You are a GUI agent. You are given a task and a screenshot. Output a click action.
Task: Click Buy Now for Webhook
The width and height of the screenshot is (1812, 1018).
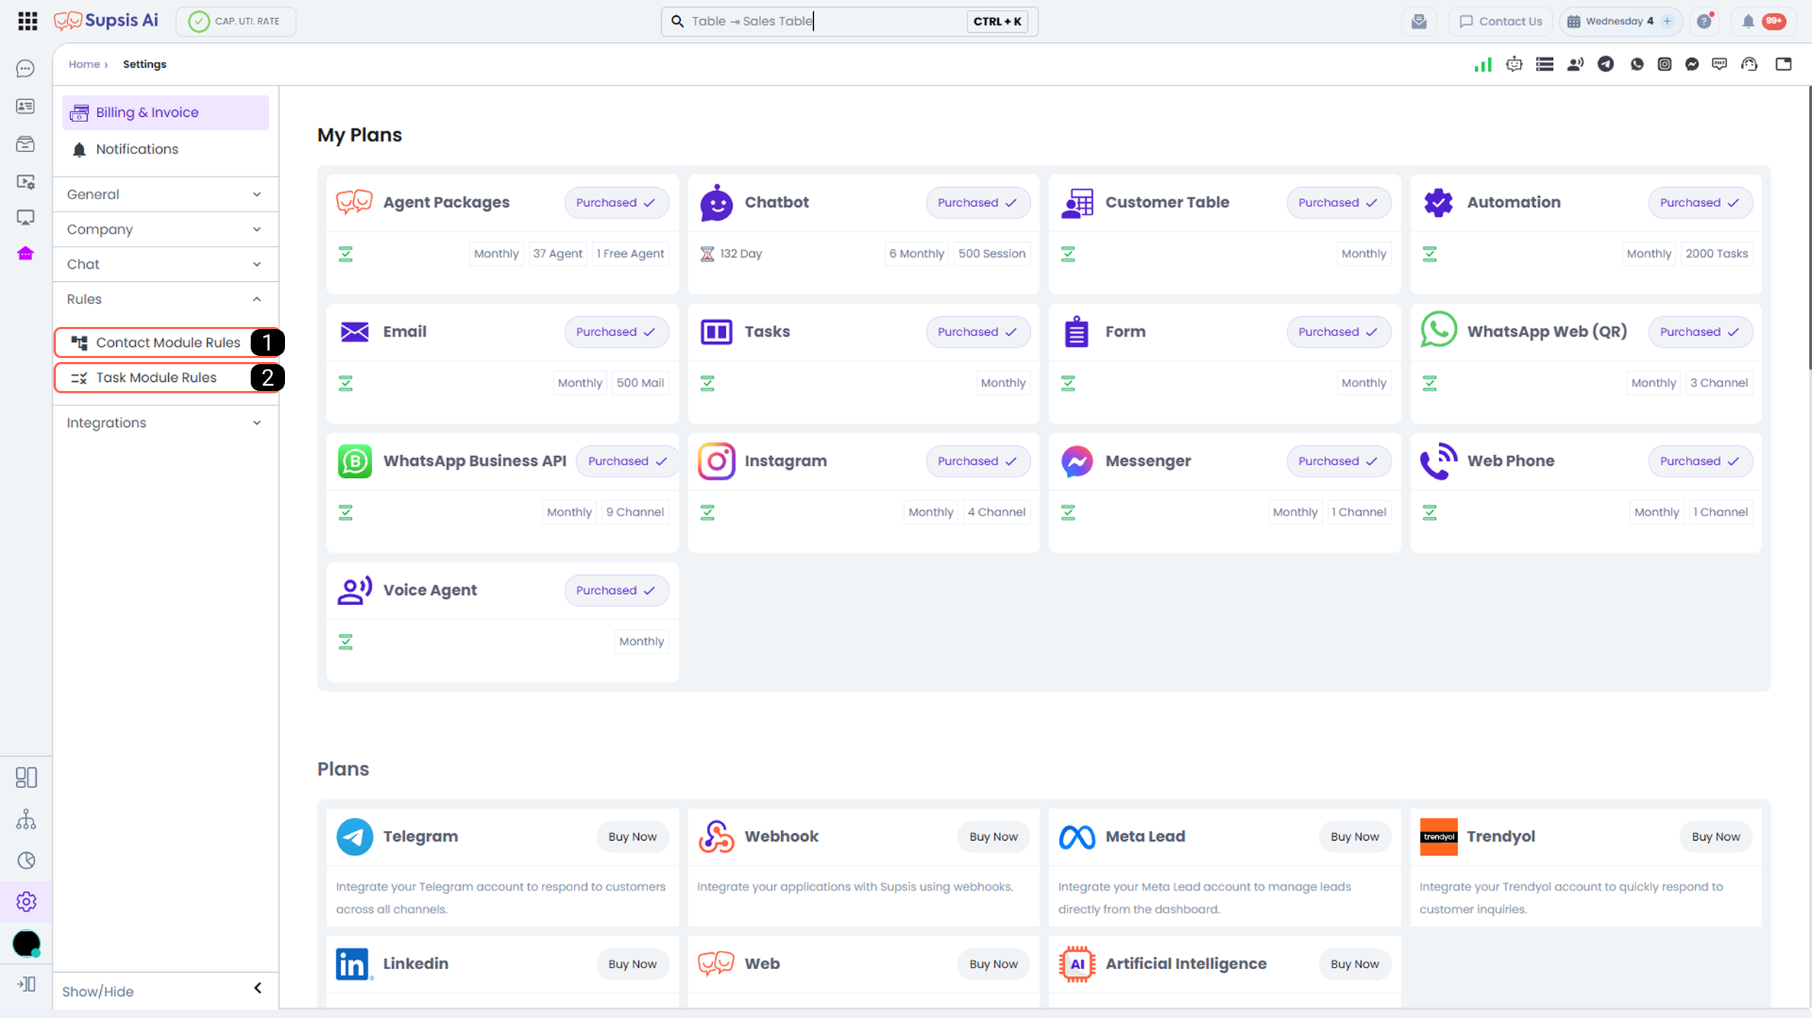tap(994, 836)
